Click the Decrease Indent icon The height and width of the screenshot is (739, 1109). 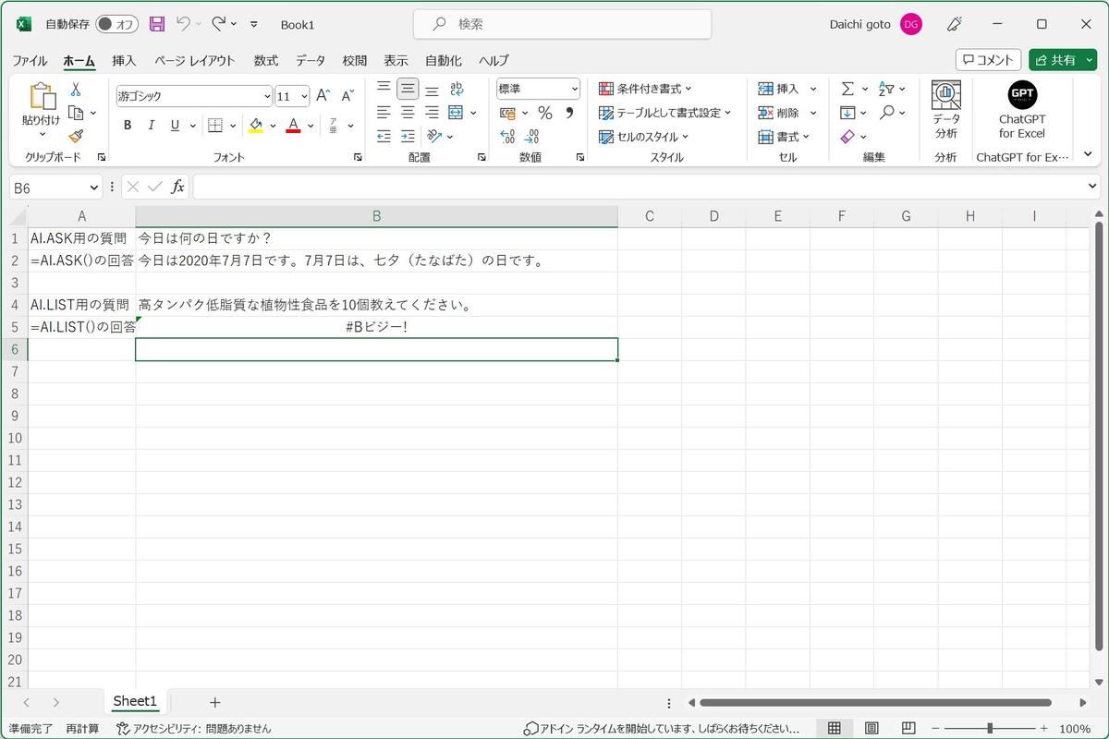pyautogui.click(x=384, y=136)
